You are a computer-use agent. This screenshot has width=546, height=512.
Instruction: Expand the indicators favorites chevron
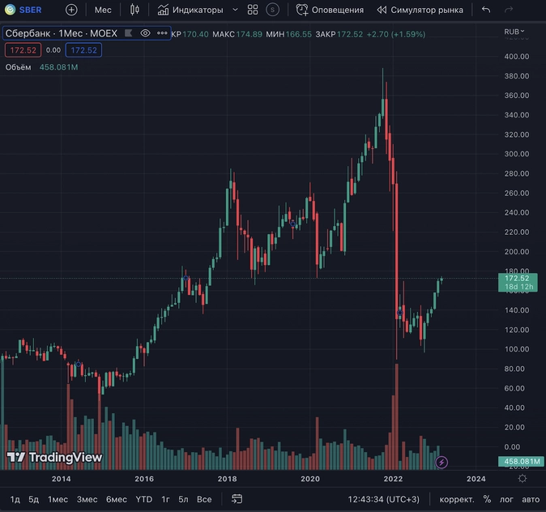coord(236,10)
